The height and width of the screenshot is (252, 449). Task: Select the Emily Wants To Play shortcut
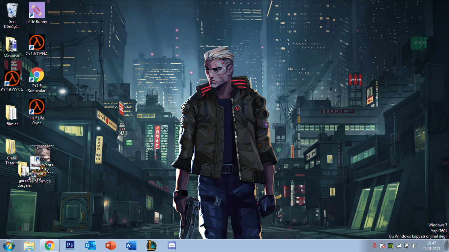coord(42,159)
